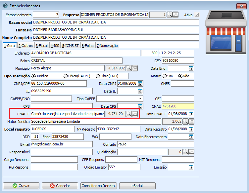Search CNAE-F with the magnifier icon
This screenshot has height=193, width=249.
coord(129,114)
